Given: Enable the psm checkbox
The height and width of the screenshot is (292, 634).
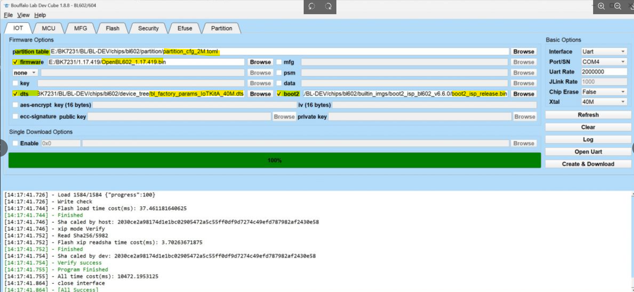Looking at the screenshot, I should pos(279,73).
